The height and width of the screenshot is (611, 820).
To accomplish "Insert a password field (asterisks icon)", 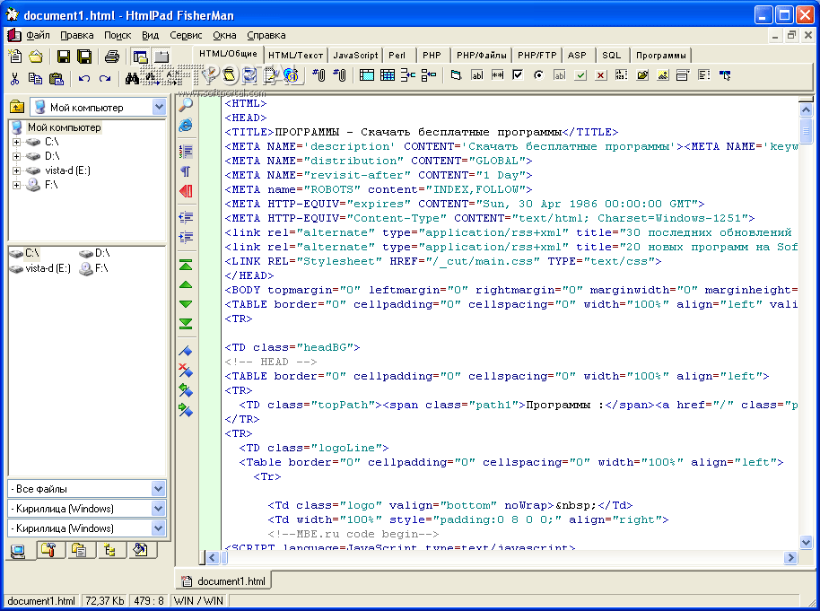I will coord(497,75).
